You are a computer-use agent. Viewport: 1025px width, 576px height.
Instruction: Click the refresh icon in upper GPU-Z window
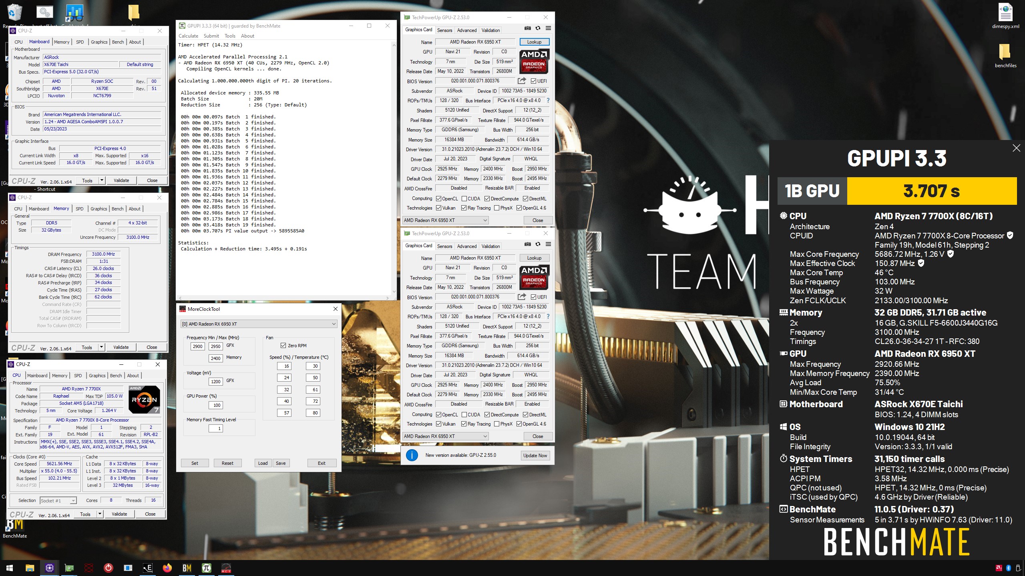click(x=538, y=28)
